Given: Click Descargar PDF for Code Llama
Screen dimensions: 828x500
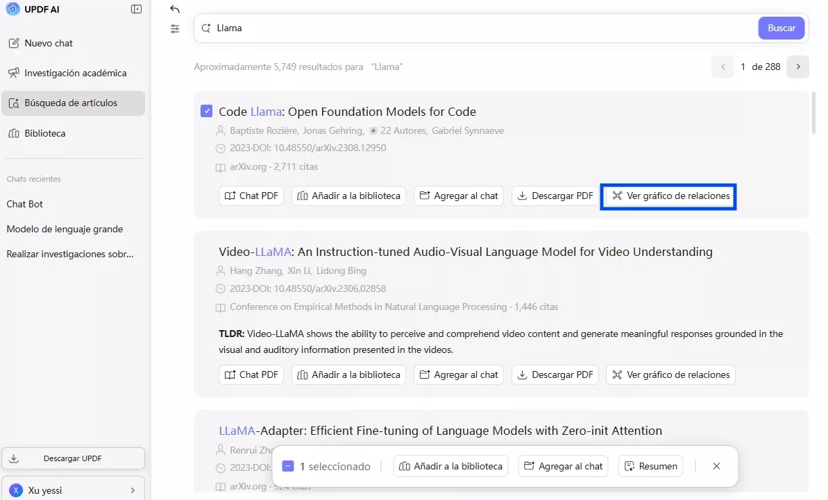Looking at the screenshot, I should tap(555, 196).
